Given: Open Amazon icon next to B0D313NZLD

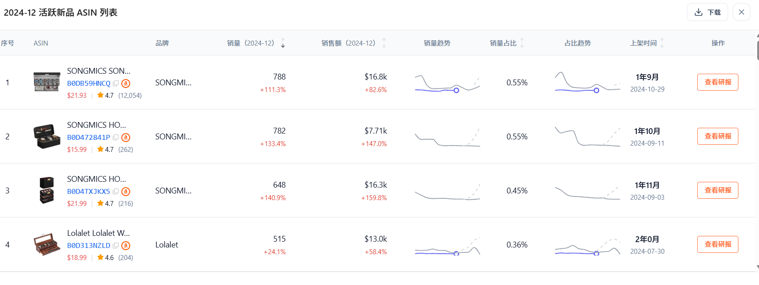Looking at the screenshot, I should [126, 245].
